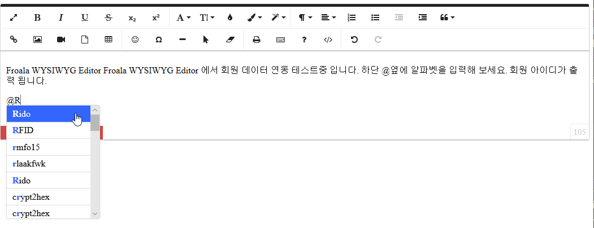Screen dimensions: 594x228
Task: Toggle underline formatting
Action: tap(85, 17)
